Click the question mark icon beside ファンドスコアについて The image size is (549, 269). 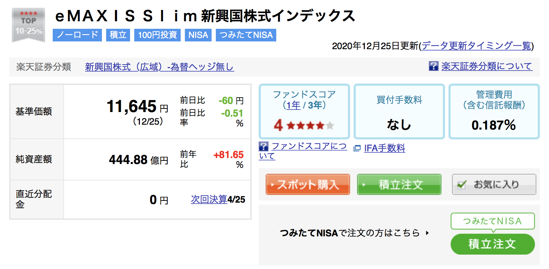click(263, 146)
